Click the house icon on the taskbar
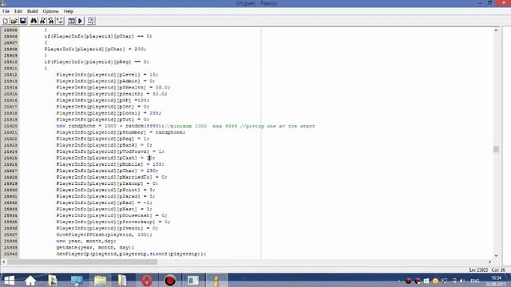 [30, 281]
